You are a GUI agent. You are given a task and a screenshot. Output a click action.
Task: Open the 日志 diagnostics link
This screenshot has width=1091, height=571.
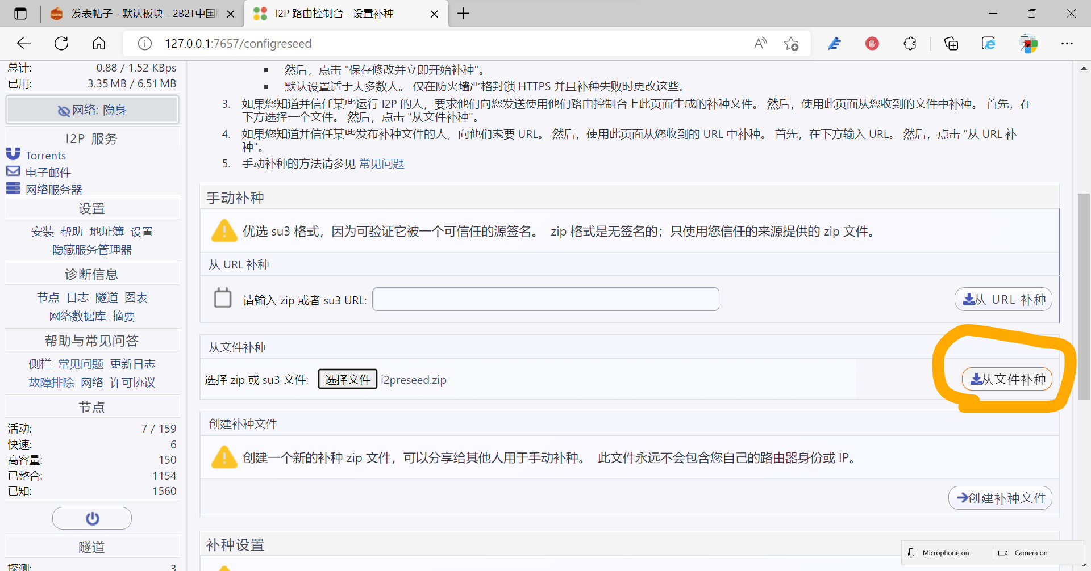click(78, 297)
